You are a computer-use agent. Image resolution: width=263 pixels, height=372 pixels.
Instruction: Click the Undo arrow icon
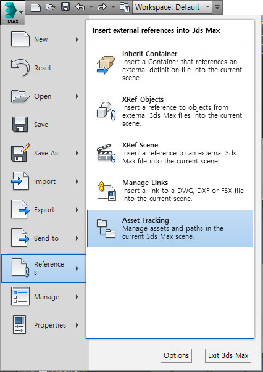[80, 7]
